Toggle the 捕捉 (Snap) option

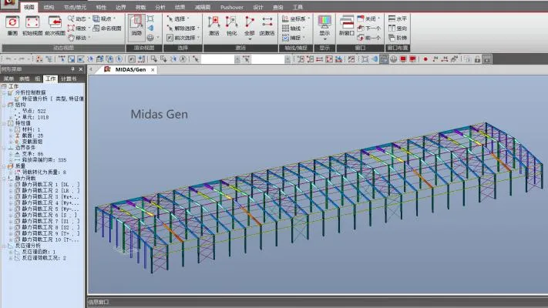click(x=291, y=36)
